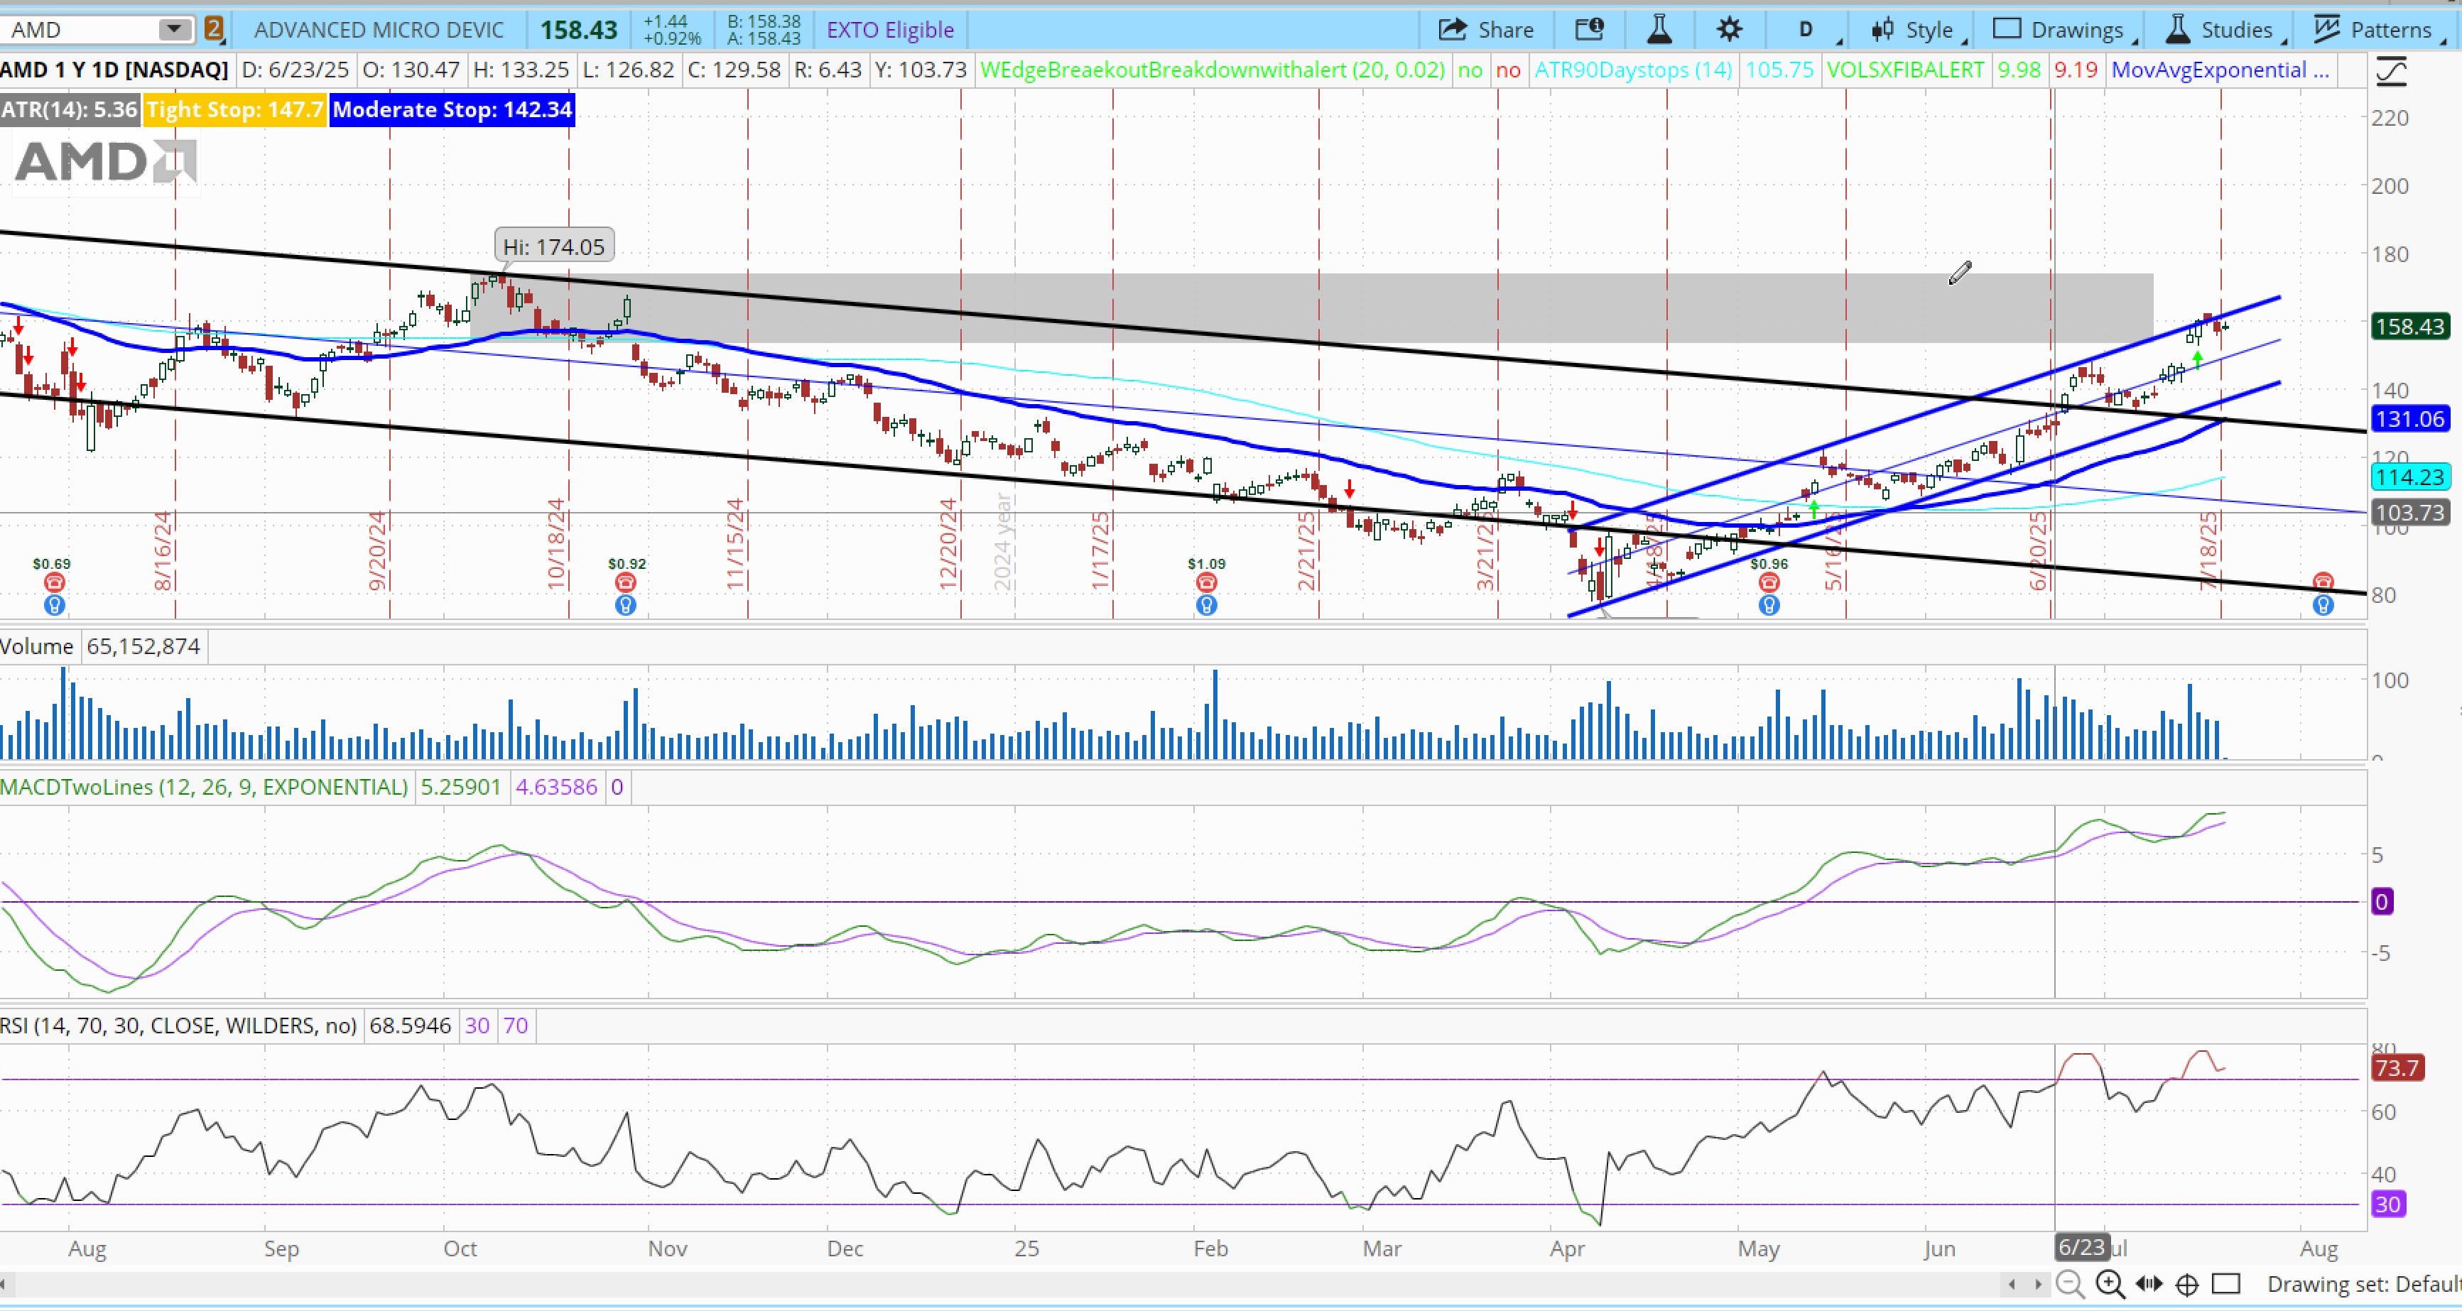Click the ATR(14): 5.36 label
The height and width of the screenshot is (1311, 2462).
coord(70,109)
